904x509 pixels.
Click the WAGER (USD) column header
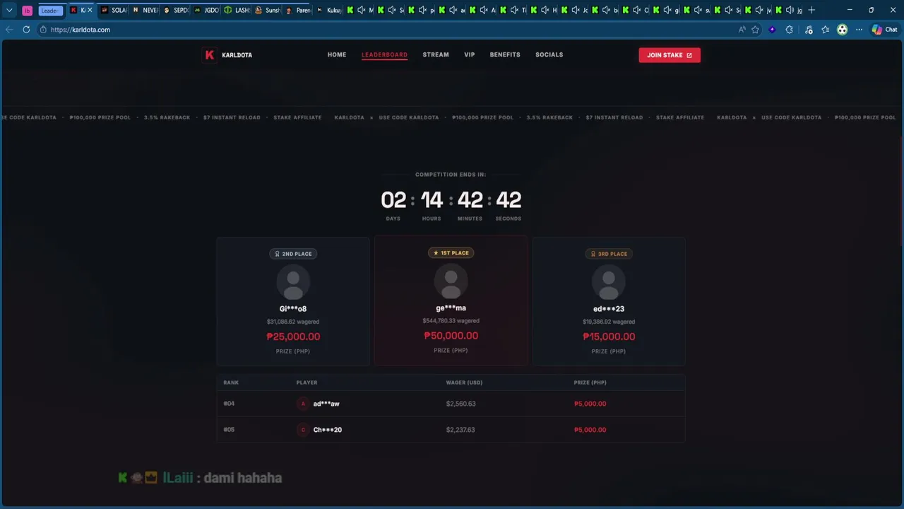click(x=464, y=382)
